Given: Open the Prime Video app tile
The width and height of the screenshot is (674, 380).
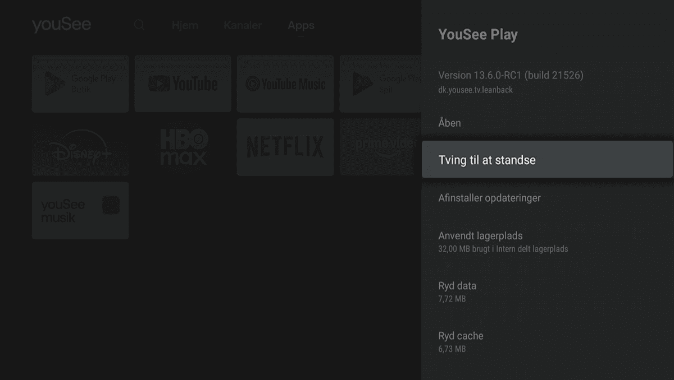Looking at the screenshot, I should tap(380, 147).
